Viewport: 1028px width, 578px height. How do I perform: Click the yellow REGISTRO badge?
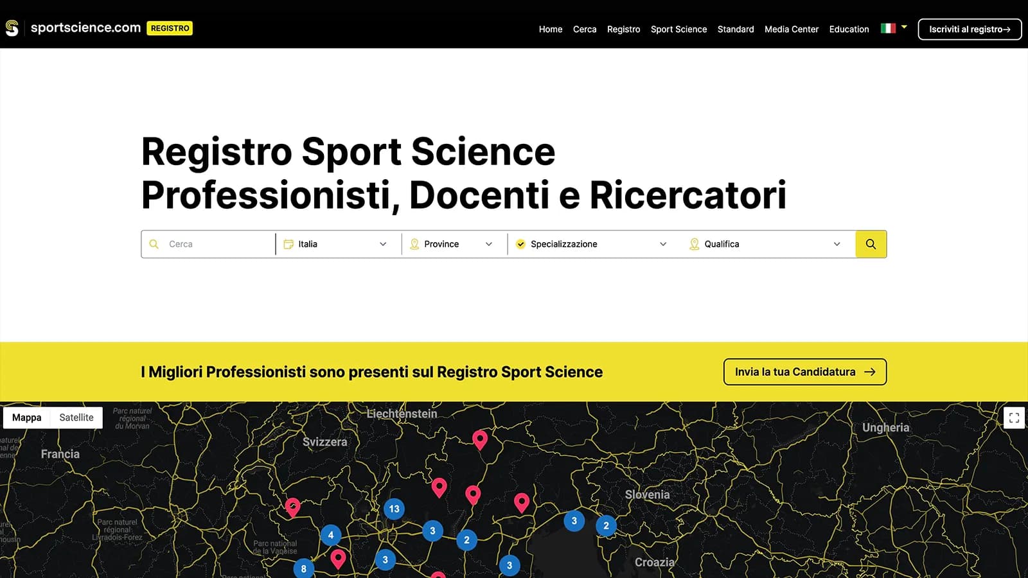(x=170, y=28)
